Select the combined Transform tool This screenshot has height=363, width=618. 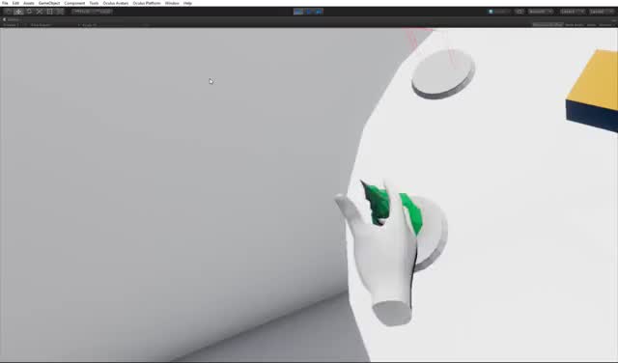pos(60,12)
